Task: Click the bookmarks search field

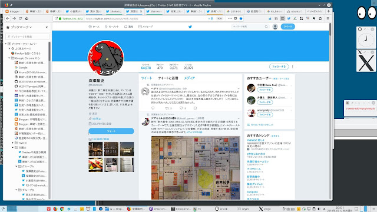Action: (28, 37)
